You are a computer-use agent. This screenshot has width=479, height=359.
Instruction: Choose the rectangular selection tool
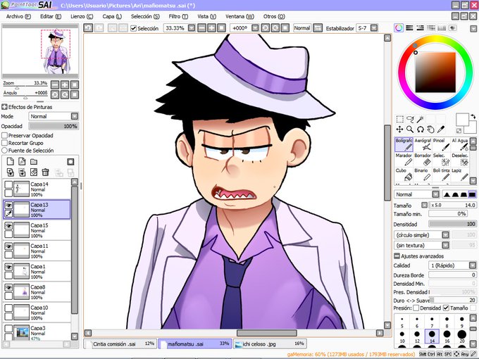[x=399, y=119]
